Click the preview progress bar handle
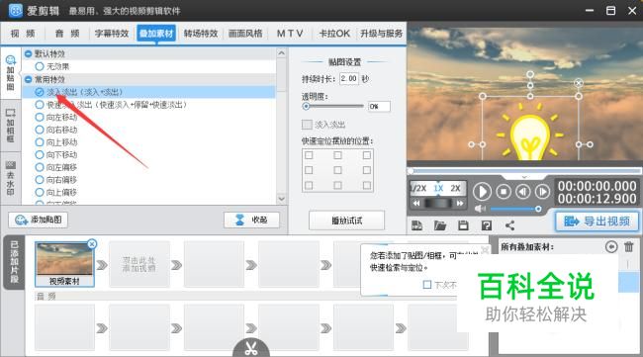The image size is (643, 357). click(x=411, y=170)
